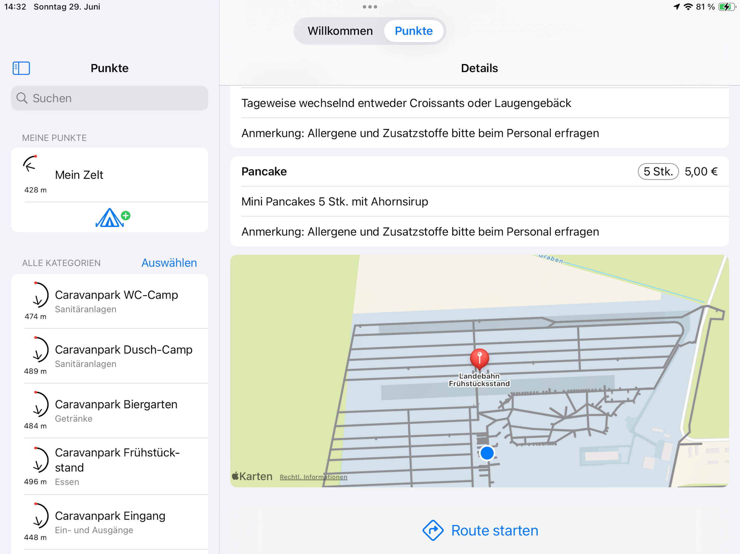Tap the 'Landebahn Frühstücksstand' map label

tap(479, 380)
